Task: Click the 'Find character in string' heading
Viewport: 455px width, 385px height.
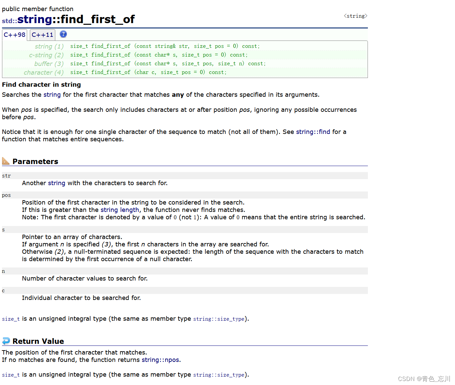Action: click(42, 85)
